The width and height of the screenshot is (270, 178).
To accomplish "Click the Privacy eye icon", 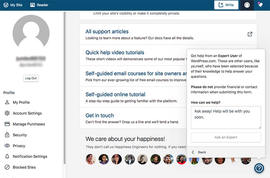I will point(7,146).
